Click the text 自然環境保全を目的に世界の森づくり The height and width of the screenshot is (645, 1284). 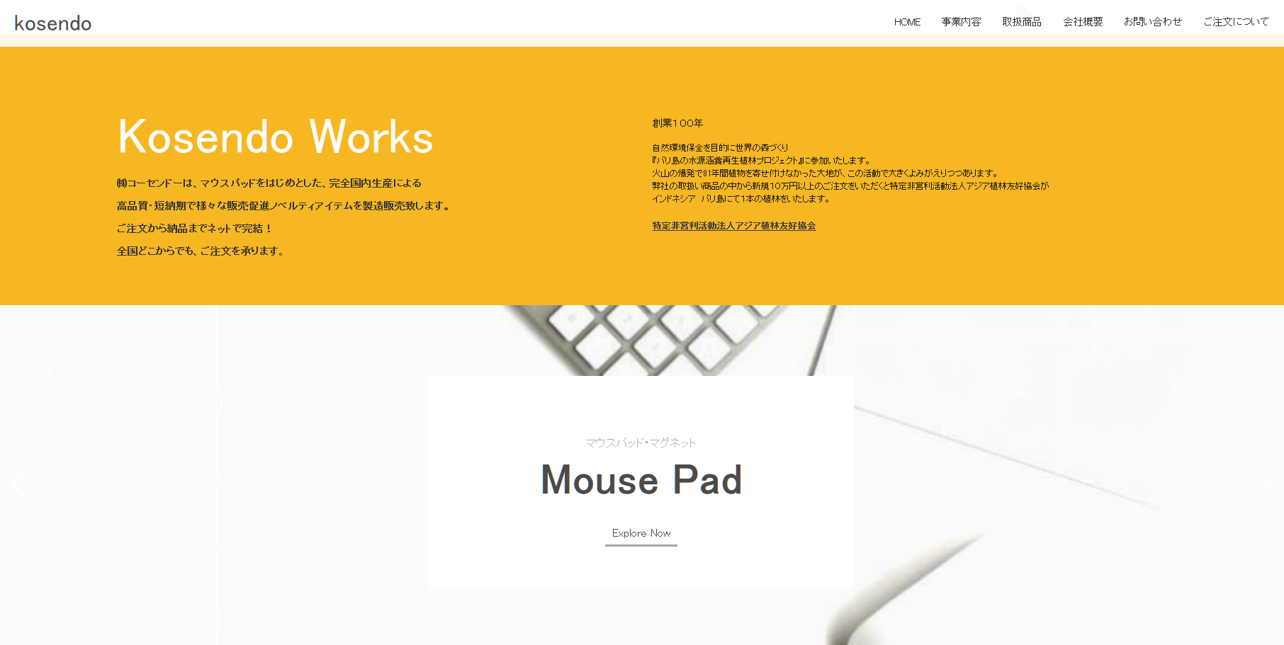pos(720,148)
